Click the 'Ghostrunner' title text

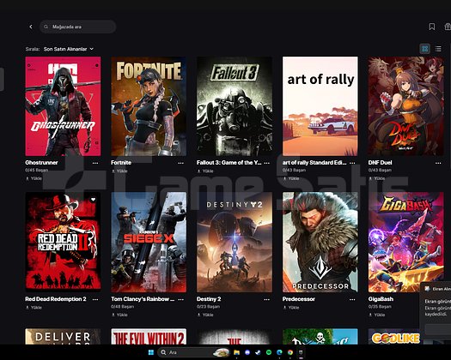pos(41,163)
